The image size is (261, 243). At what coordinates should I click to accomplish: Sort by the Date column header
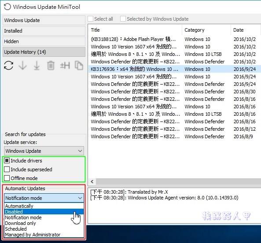246,30
